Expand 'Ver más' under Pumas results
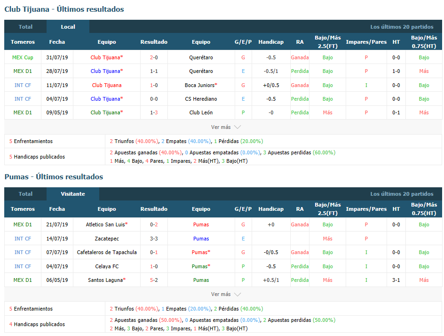 226,294
